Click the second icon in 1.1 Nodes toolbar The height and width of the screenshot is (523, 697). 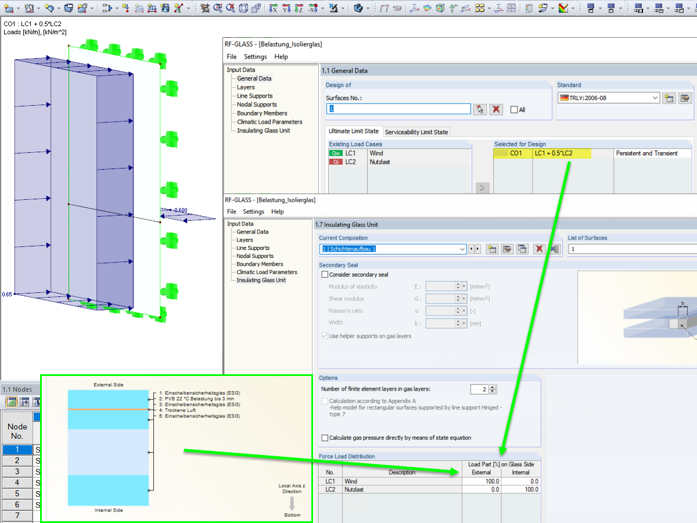coord(25,402)
